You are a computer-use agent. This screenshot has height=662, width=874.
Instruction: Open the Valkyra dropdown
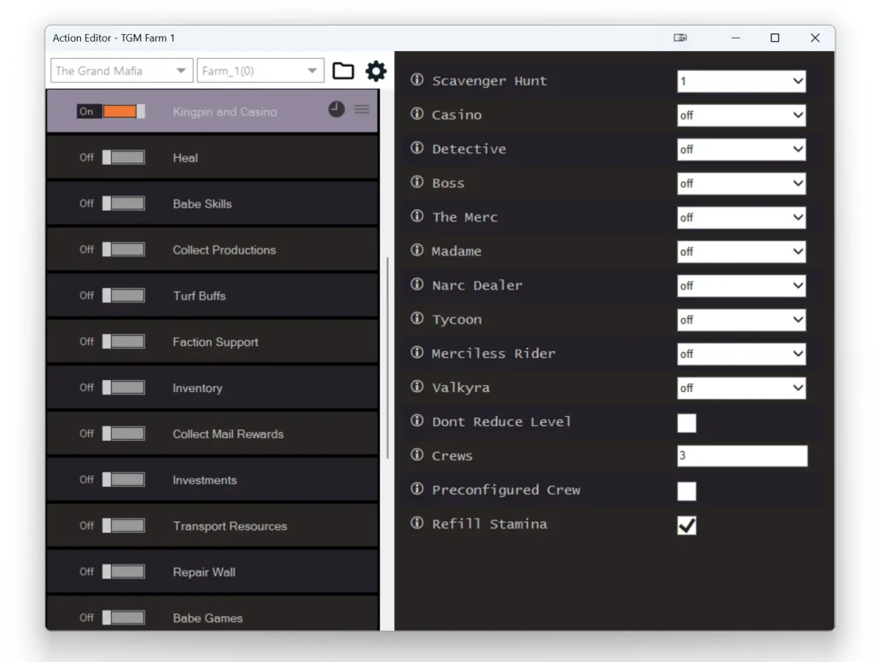(742, 388)
